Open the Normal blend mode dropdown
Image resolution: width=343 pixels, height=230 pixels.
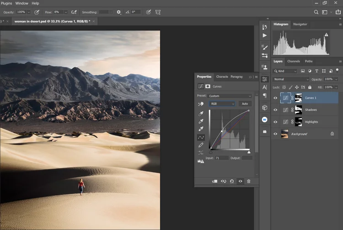pyautogui.click(x=290, y=79)
